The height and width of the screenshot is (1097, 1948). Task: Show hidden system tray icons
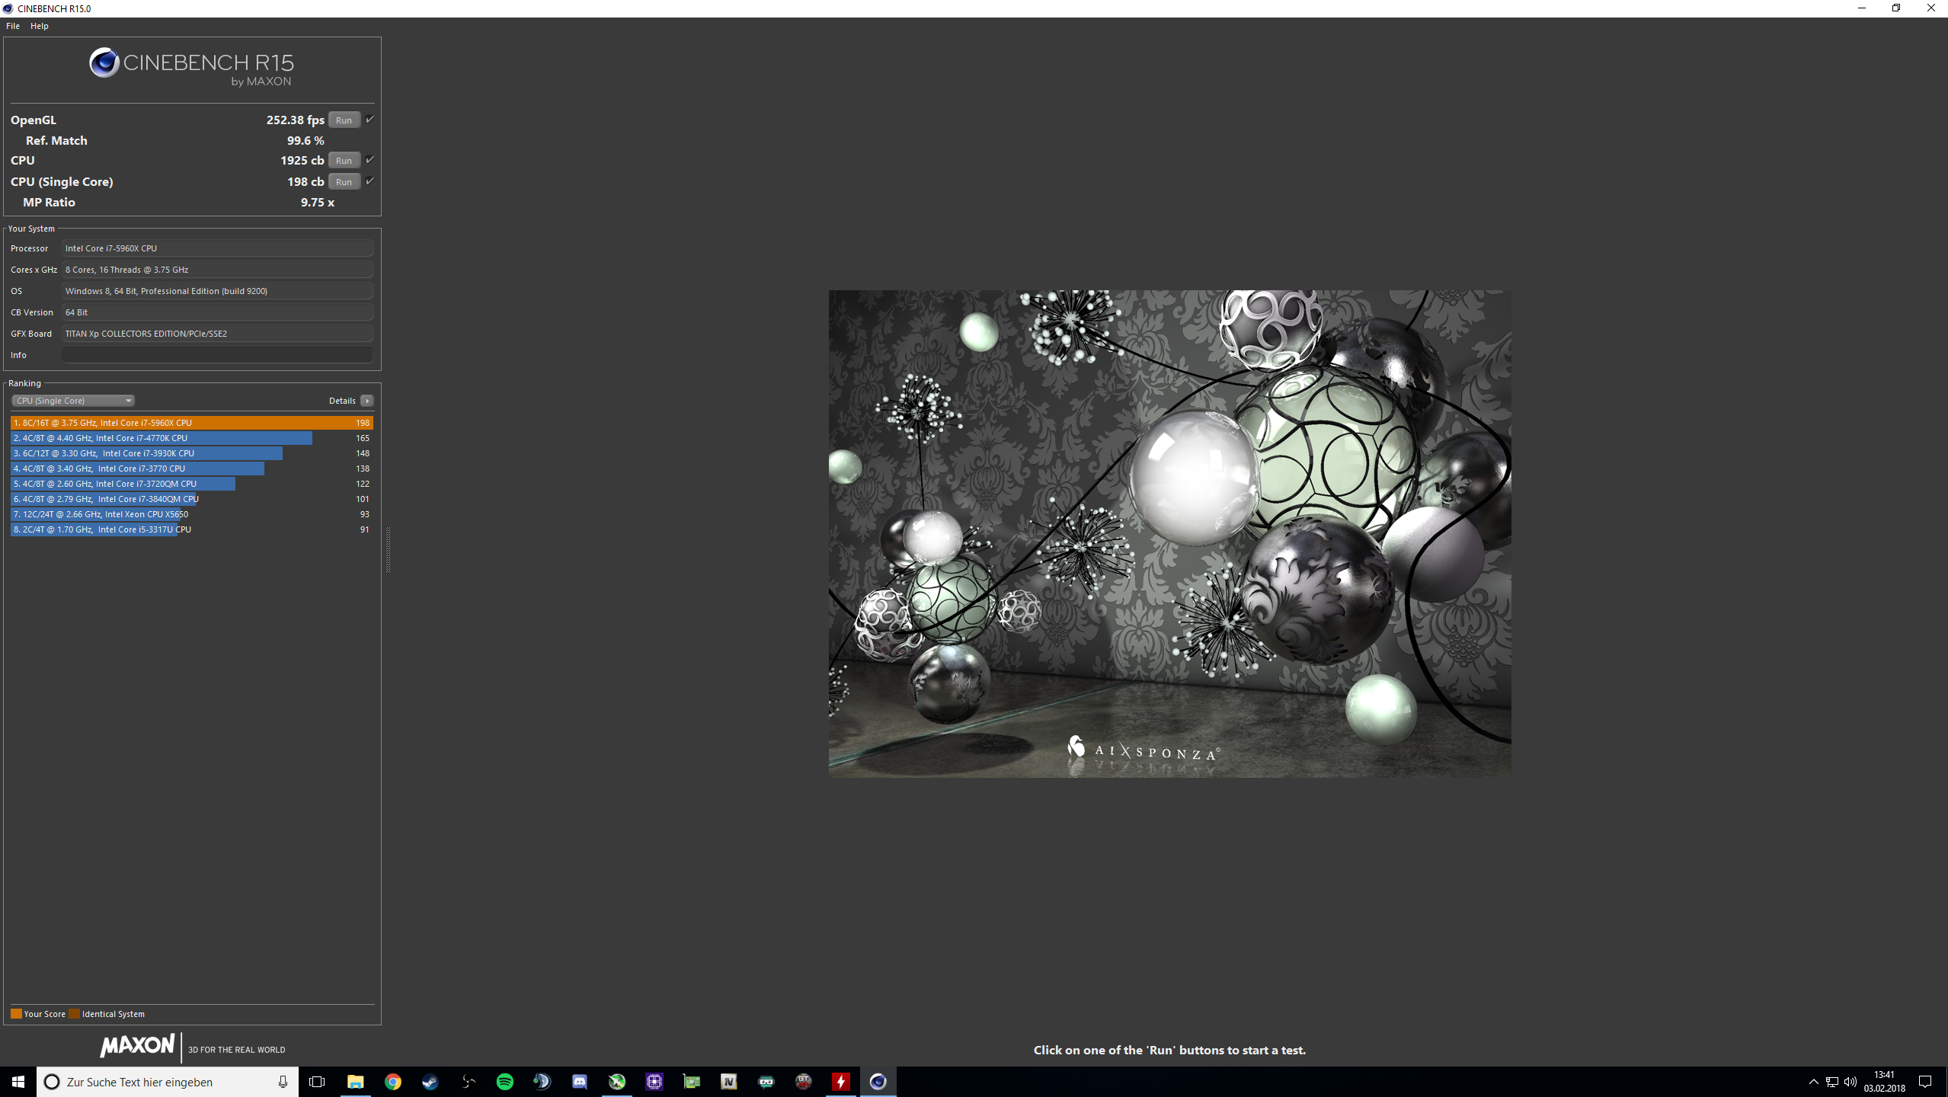pyautogui.click(x=1813, y=1082)
